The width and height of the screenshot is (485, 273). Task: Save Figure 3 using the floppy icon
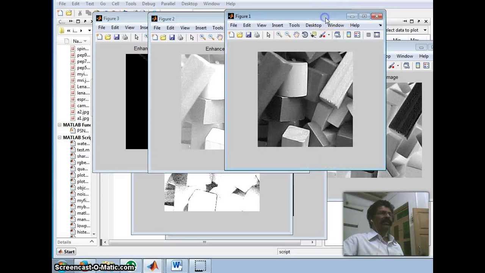click(x=117, y=37)
